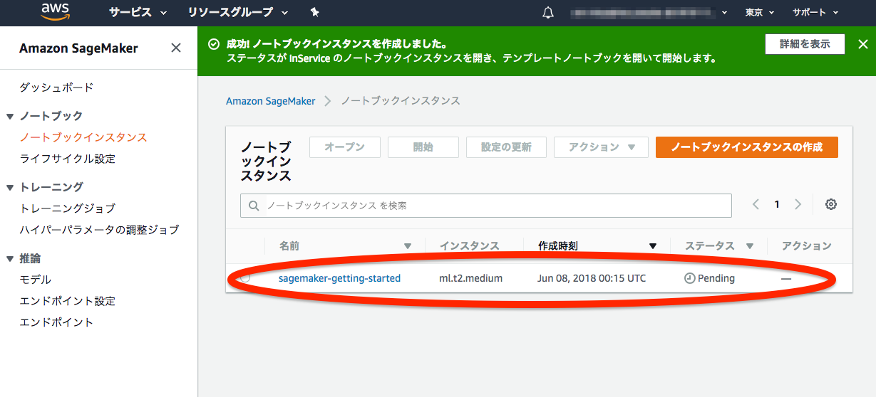Image resolution: width=876 pixels, height=397 pixels.
Task: Go to previous page of notebook instances
Action: click(x=756, y=204)
